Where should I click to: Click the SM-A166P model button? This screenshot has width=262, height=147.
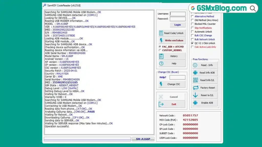pos(143,139)
